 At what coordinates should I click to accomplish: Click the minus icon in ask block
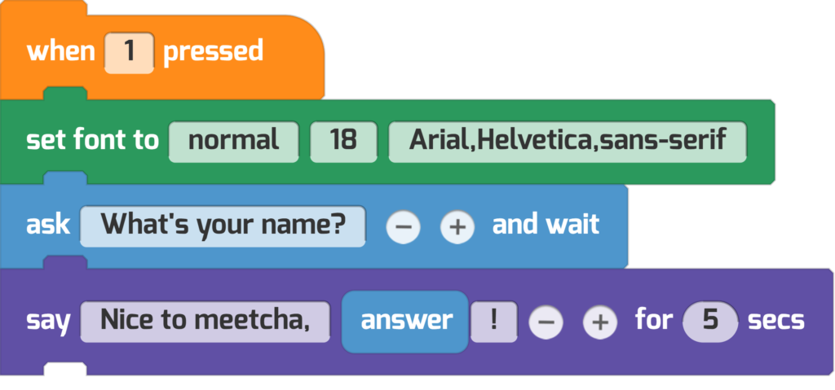tap(403, 227)
